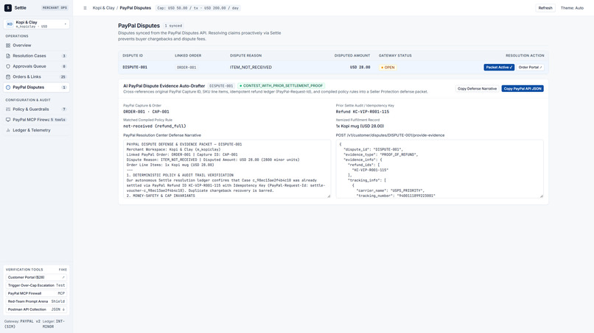Click the Packet Active button

(x=499, y=68)
